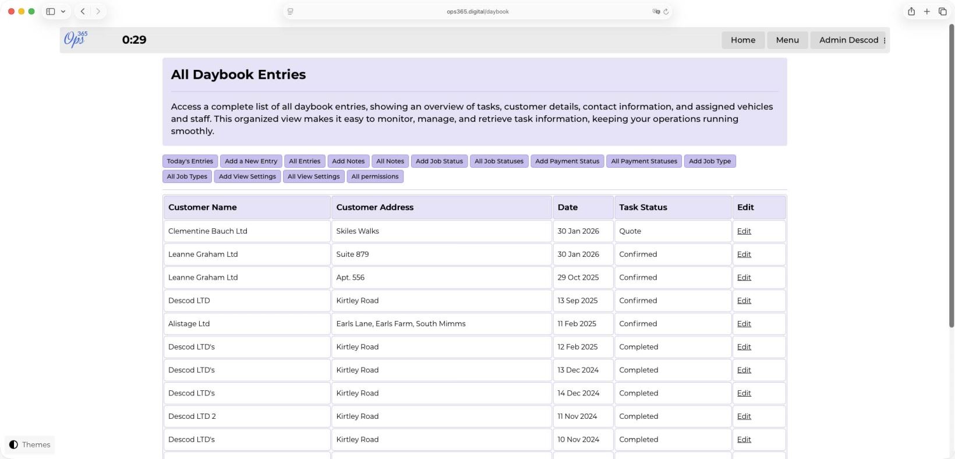The height and width of the screenshot is (459, 955).
Task: Open All Payment Statuses
Action: (x=644, y=161)
